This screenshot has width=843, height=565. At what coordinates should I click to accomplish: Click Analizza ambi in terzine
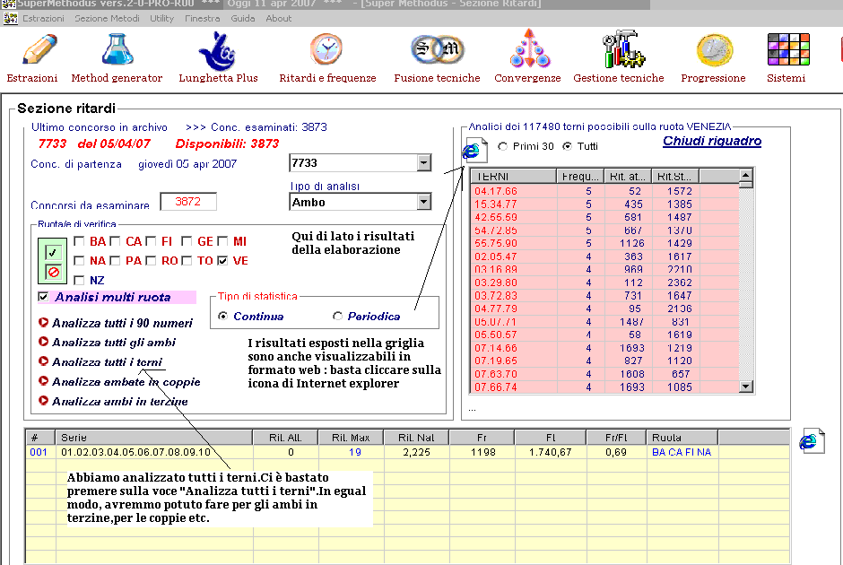(120, 401)
